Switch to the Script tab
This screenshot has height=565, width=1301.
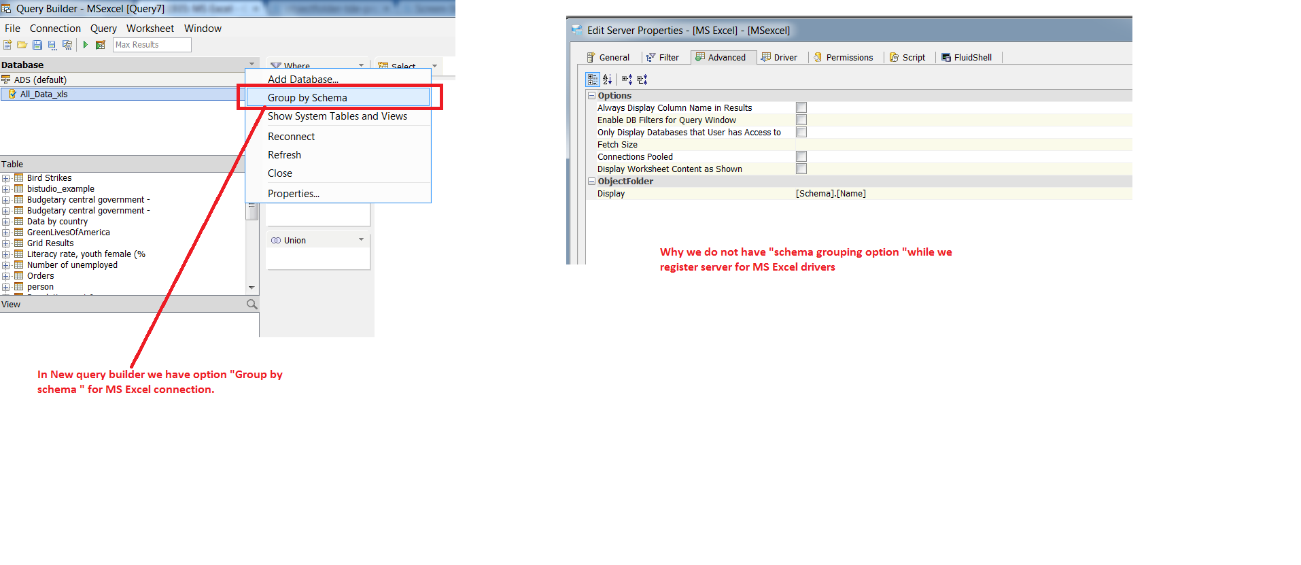click(908, 58)
